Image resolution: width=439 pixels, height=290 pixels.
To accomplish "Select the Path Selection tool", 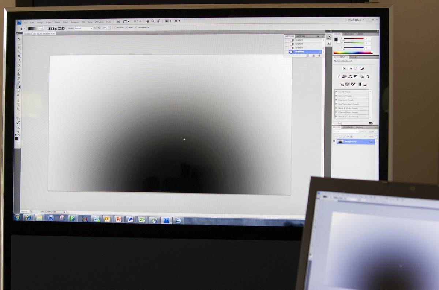I will coord(18,109).
